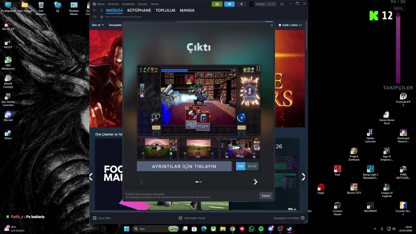Reload the Steam store page
The height and width of the screenshot is (234, 416).
95,17
